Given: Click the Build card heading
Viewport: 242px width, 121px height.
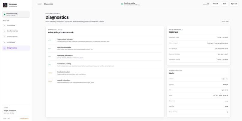Looking at the screenshot, I should pos(172,73).
